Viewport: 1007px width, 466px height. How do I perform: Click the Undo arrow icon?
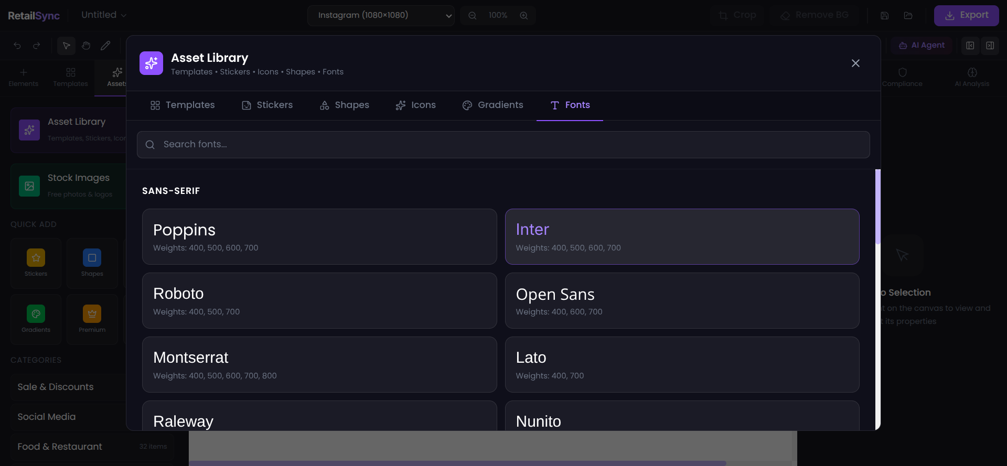(x=17, y=46)
